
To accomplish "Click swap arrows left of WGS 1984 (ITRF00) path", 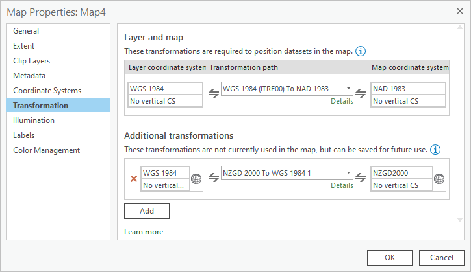I will click(x=213, y=94).
